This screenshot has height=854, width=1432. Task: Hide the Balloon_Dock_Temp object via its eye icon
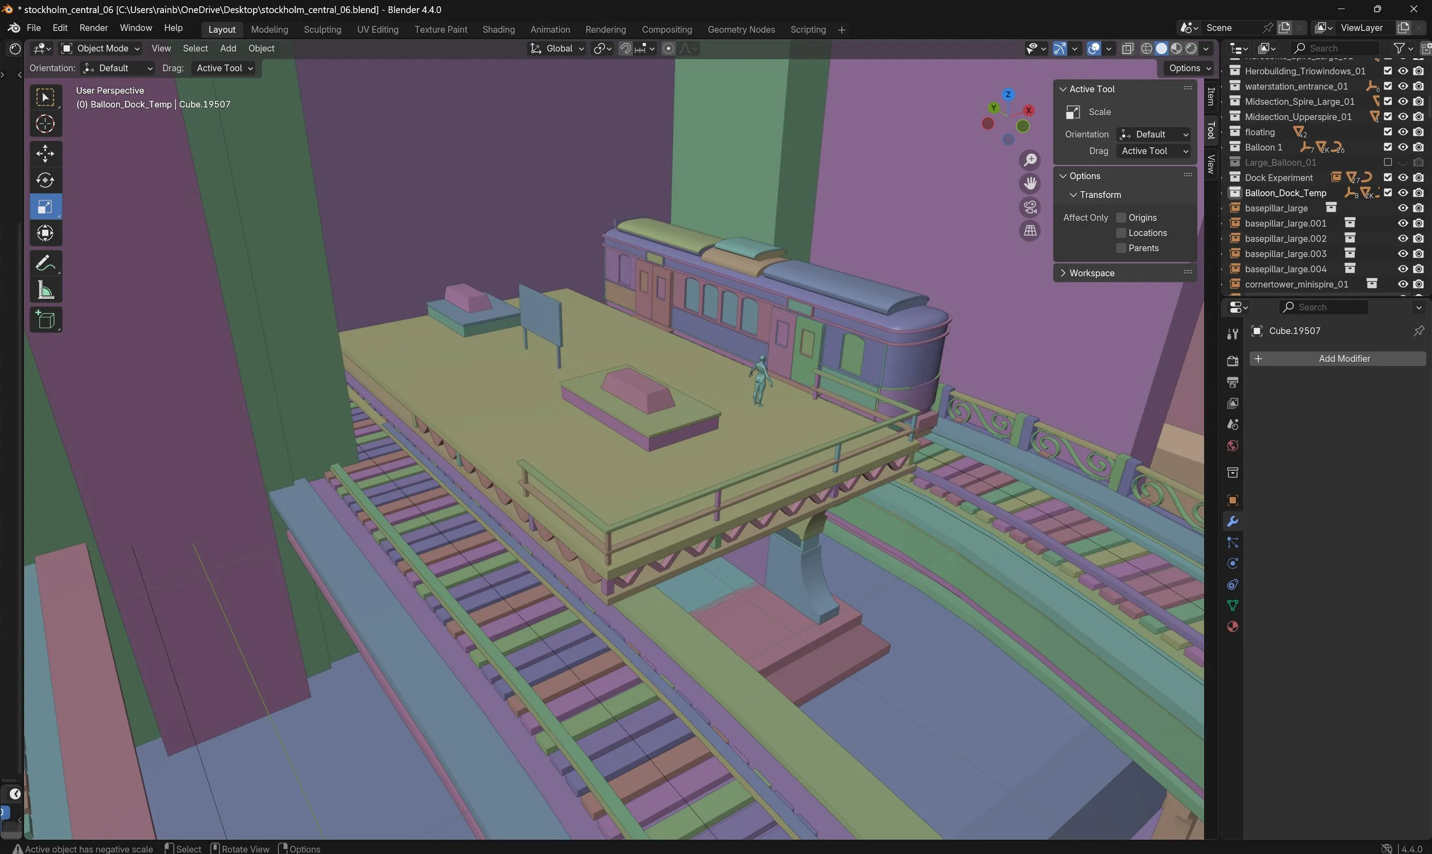click(x=1403, y=193)
